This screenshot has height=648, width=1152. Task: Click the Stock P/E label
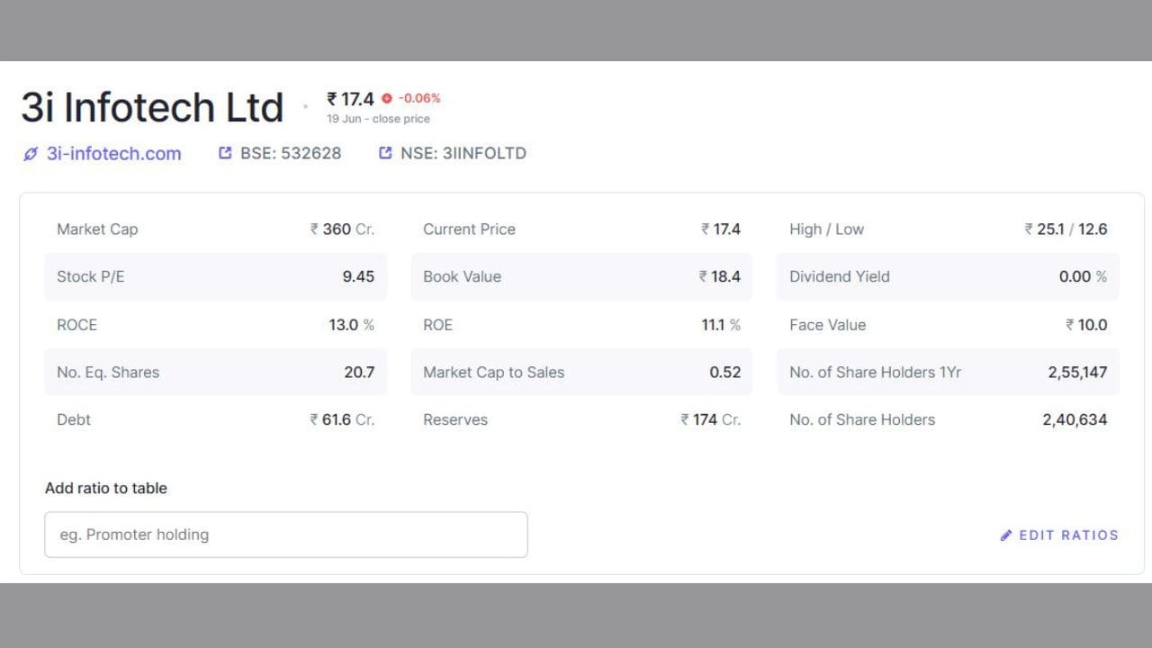(x=91, y=277)
